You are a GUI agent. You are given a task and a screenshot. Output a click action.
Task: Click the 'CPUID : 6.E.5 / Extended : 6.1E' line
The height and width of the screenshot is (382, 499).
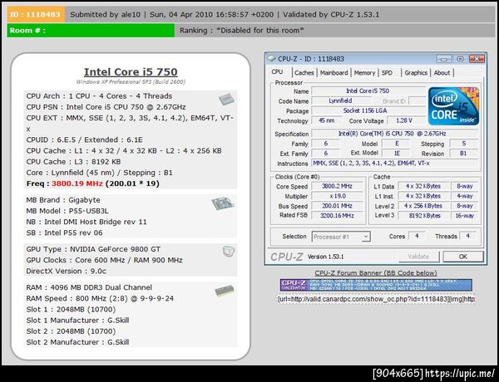pyautogui.click(x=84, y=140)
